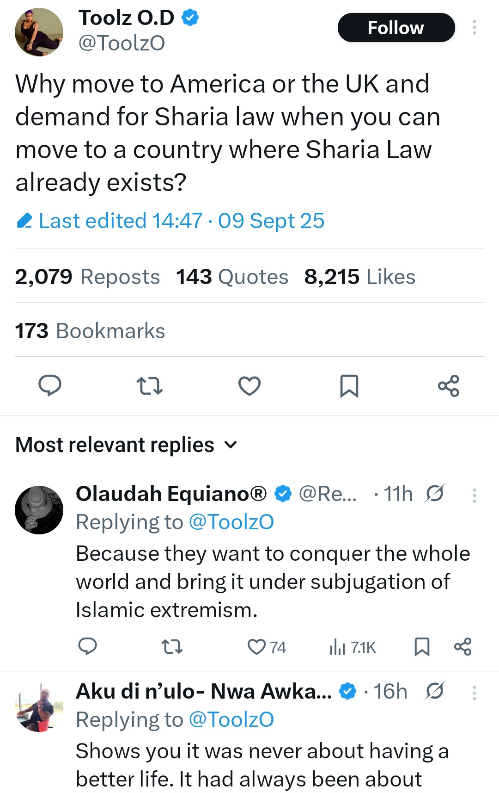Image resolution: width=499 pixels, height=793 pixels.
Task: Reply to the main Toolz O.D post
Action: 50,386
